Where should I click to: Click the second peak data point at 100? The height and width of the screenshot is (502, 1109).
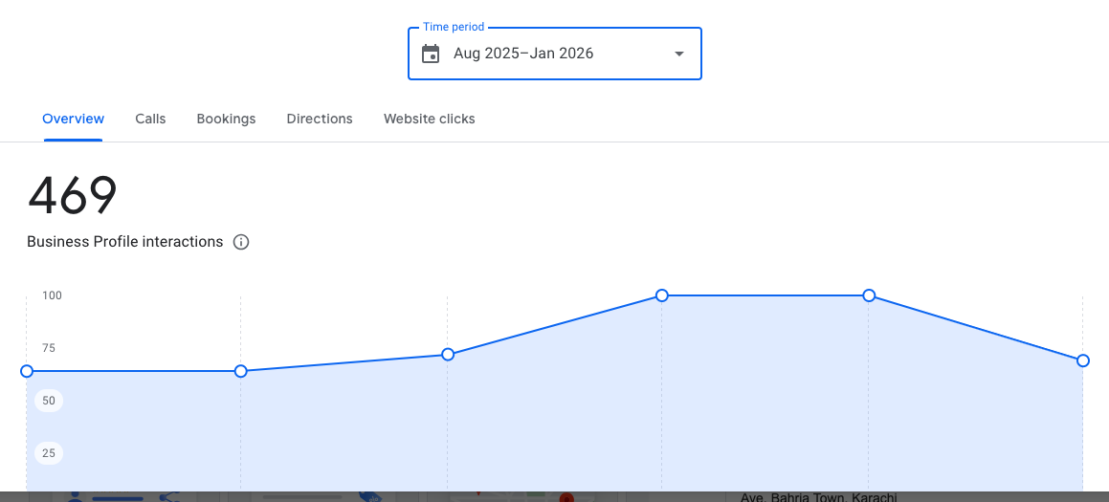869,295
